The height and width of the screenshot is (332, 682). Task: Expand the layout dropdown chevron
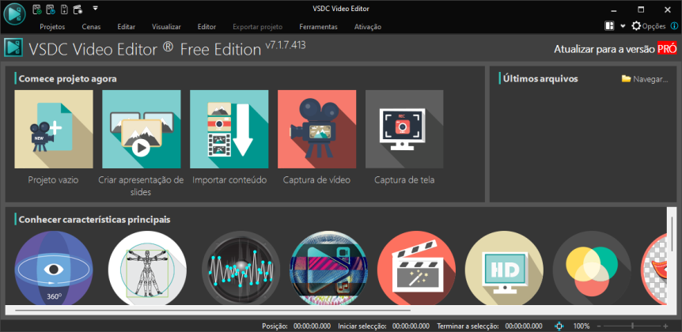point(623,27)
